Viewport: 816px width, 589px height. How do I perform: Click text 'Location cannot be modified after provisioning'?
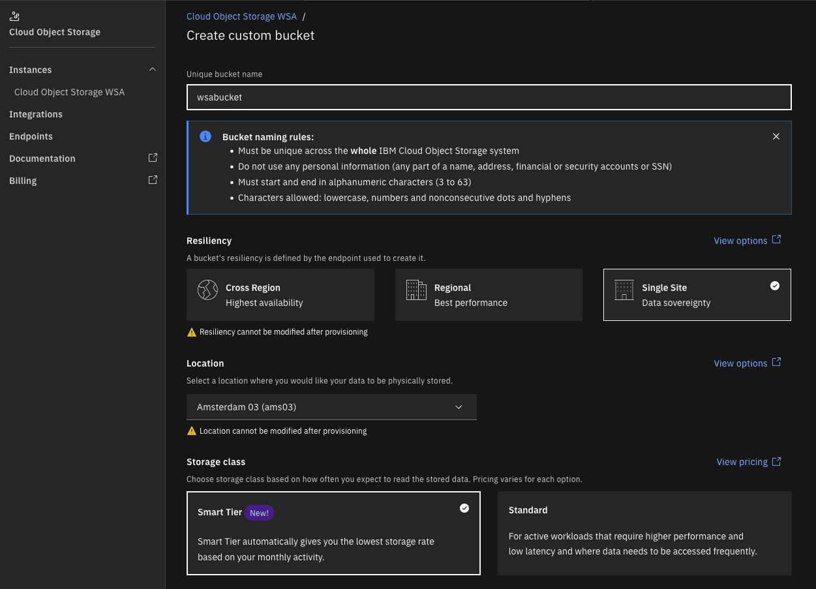point(283,431)
